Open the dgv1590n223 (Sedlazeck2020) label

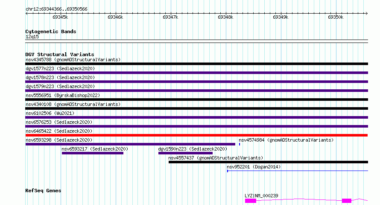coord(193,149)
